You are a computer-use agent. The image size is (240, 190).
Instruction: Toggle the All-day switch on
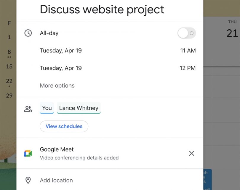pyautogui.click(x=187, y=33)
